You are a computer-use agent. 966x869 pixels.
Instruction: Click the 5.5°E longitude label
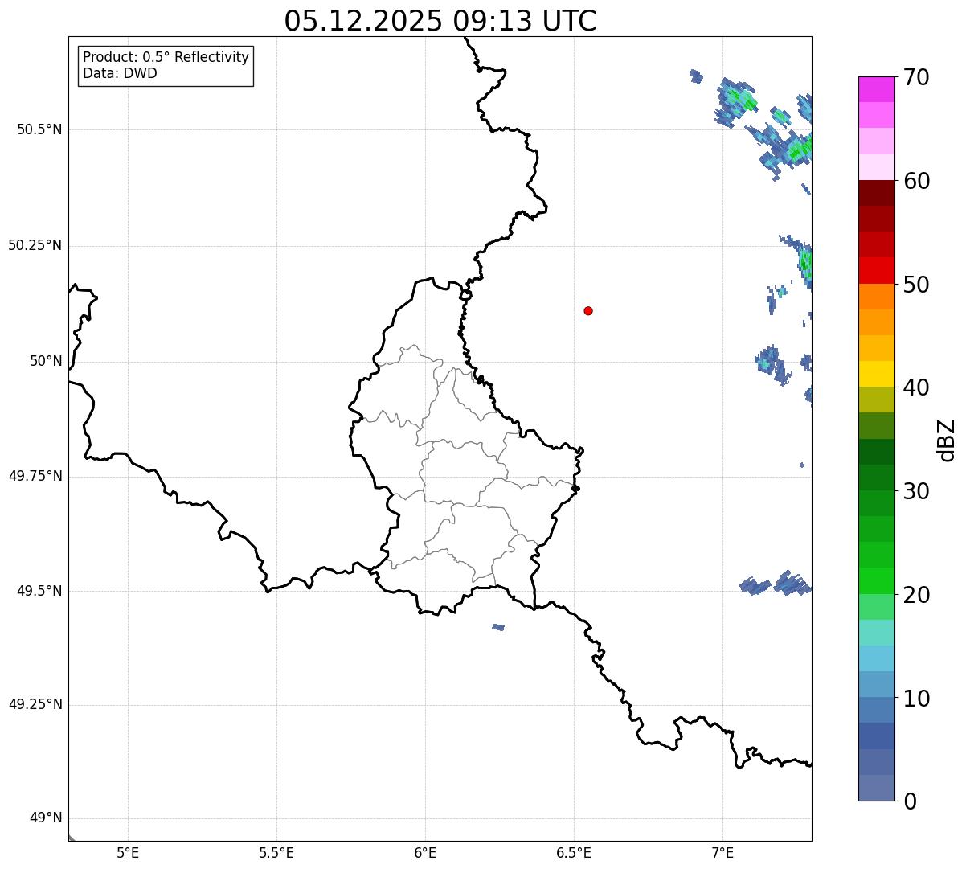tap(276, 853)
